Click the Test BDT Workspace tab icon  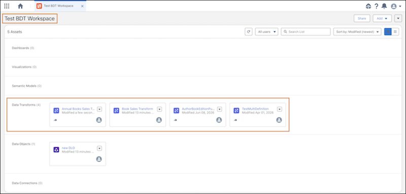(x=39, y=6)
